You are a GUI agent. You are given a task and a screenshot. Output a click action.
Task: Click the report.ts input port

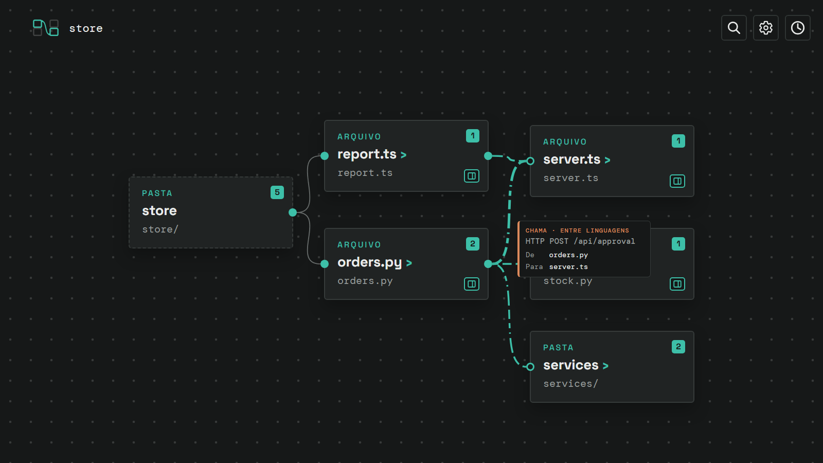[x=325, y=156]
